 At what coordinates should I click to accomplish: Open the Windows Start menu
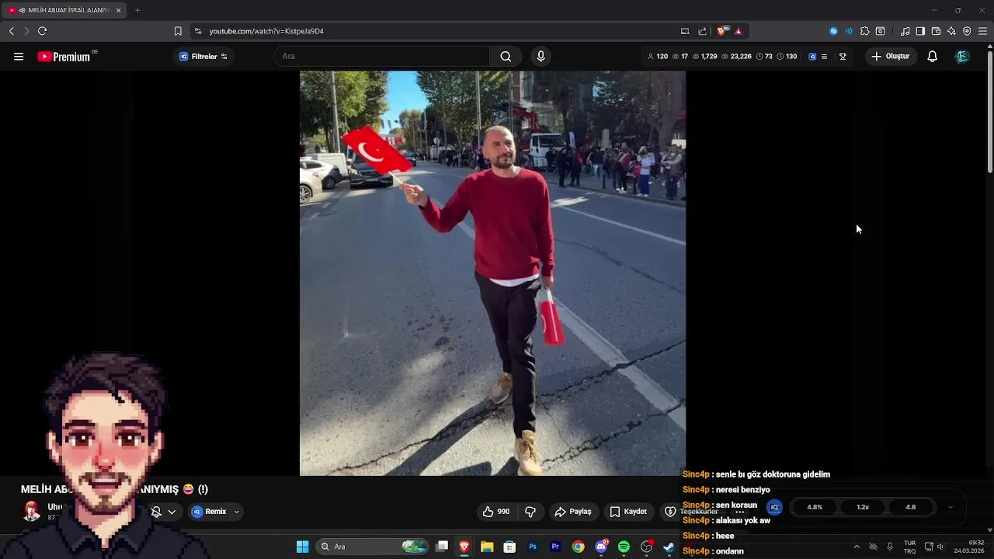click(x=302, y=547)
